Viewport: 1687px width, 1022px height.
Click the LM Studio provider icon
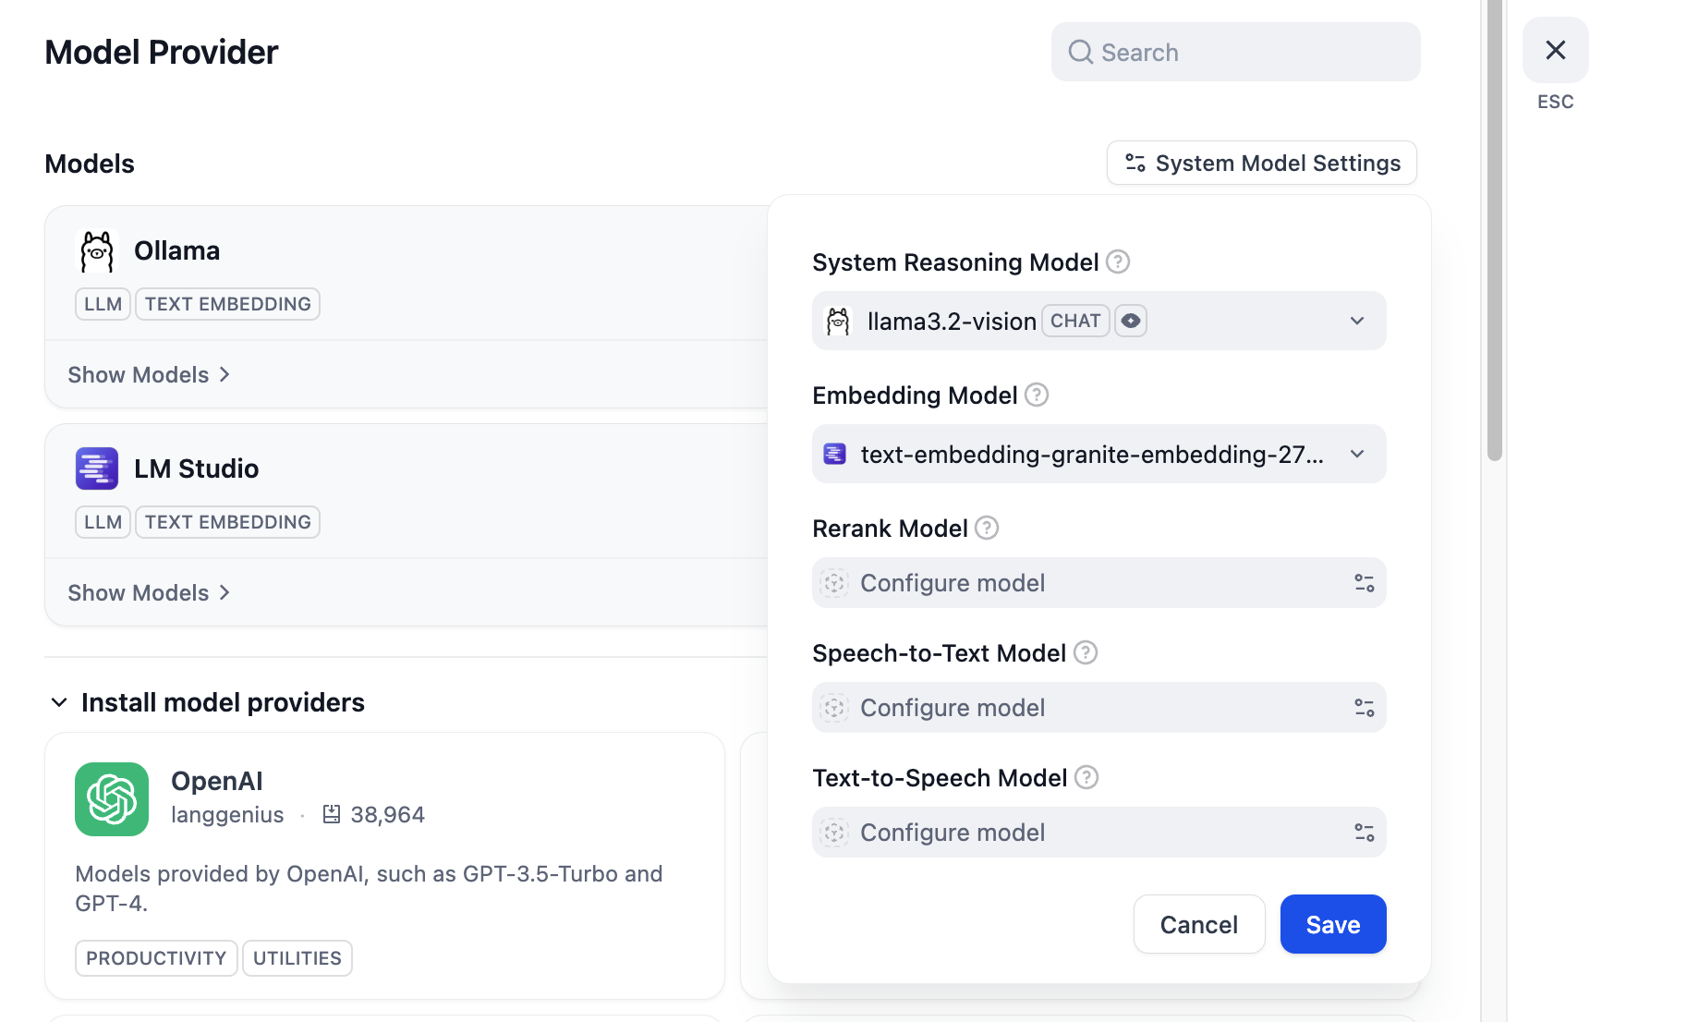pos(97,468)
